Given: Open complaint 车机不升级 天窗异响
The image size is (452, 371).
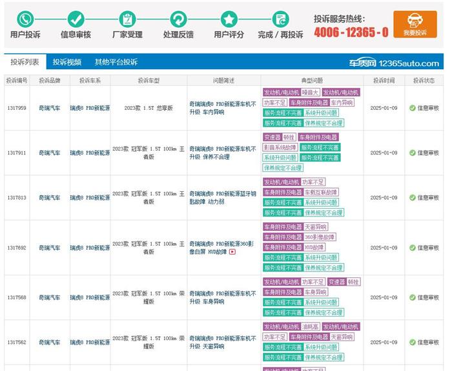Looking at the screenshot, I should [223, 343].
